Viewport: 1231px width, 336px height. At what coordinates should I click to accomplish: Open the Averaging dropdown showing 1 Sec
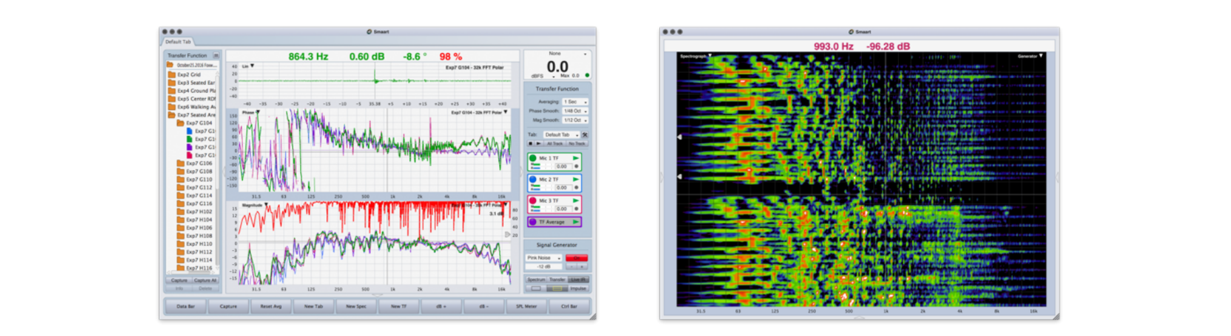click(575, 101)
